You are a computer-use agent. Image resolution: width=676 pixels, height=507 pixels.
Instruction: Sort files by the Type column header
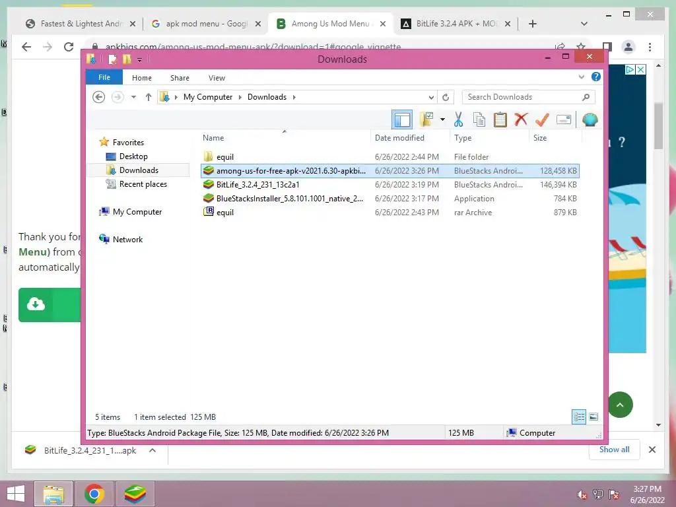click(x=489, y=138)
